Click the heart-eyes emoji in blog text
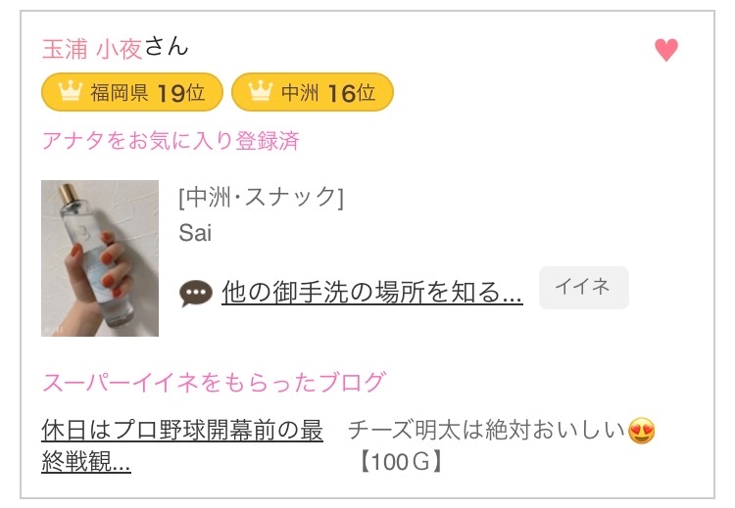This screenshot has width=735, height=508. click(643, 430)
